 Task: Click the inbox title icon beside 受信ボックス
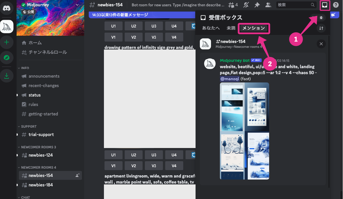203,18
